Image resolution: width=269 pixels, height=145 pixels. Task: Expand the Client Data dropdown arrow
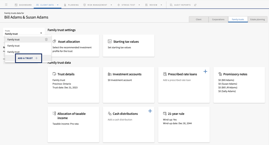(58, 5)
